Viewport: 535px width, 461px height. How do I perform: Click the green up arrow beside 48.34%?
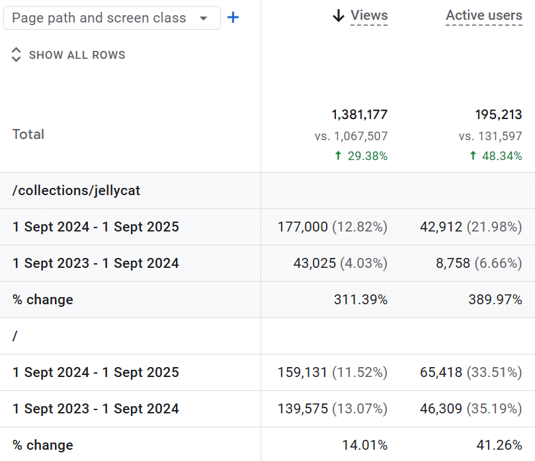point(473,156)
